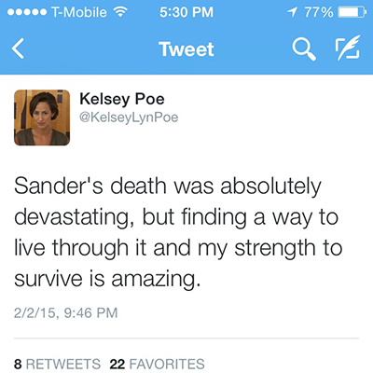Image resolution: width=373 pixels, height=373 pixels.
Task: Select the word "Sander's" in tweet
Action: point(60,186)
